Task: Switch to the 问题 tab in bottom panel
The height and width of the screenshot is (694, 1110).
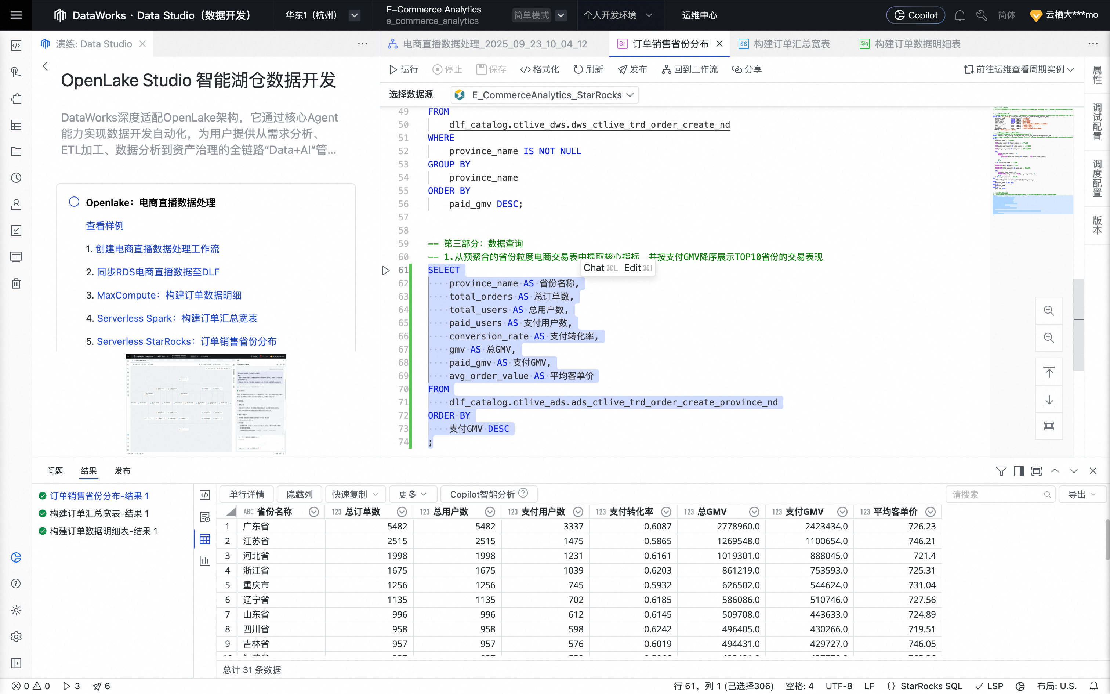Action: (x=55, y=471)
